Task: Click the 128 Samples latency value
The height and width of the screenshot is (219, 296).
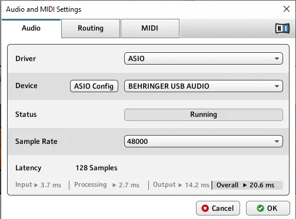Action: click(x=97, y=168)
